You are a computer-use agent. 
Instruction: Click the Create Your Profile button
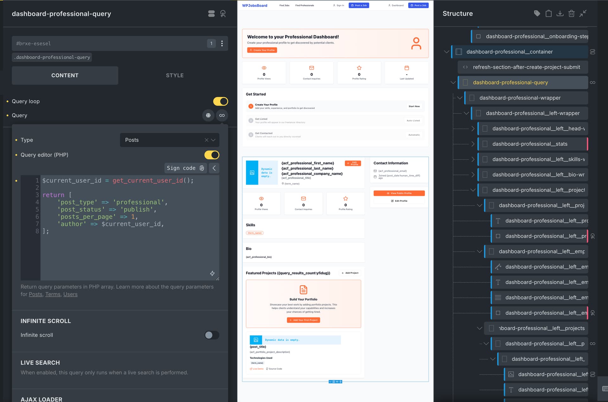coord(262,50)
